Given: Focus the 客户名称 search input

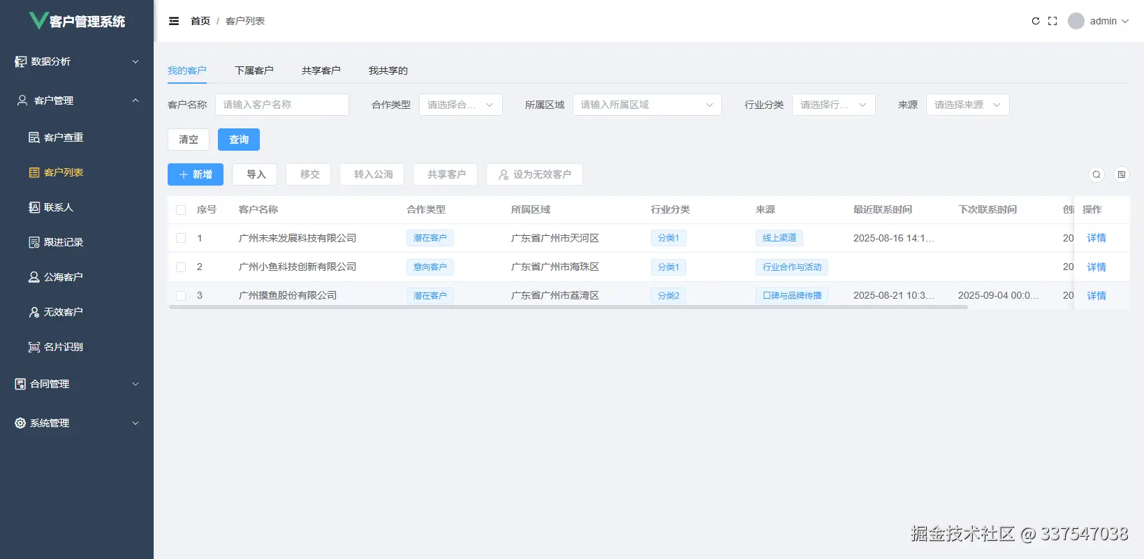Looking at the screenshot, I should pos(282,105).
